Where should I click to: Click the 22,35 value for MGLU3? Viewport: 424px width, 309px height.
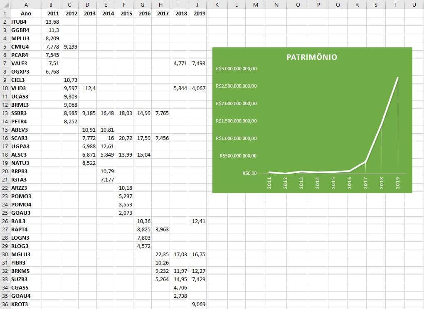click(160, 255)
